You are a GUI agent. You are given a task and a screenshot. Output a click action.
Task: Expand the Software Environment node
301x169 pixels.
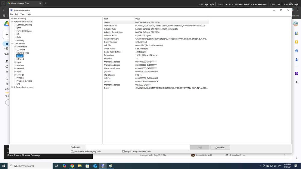tap(12, 87)
